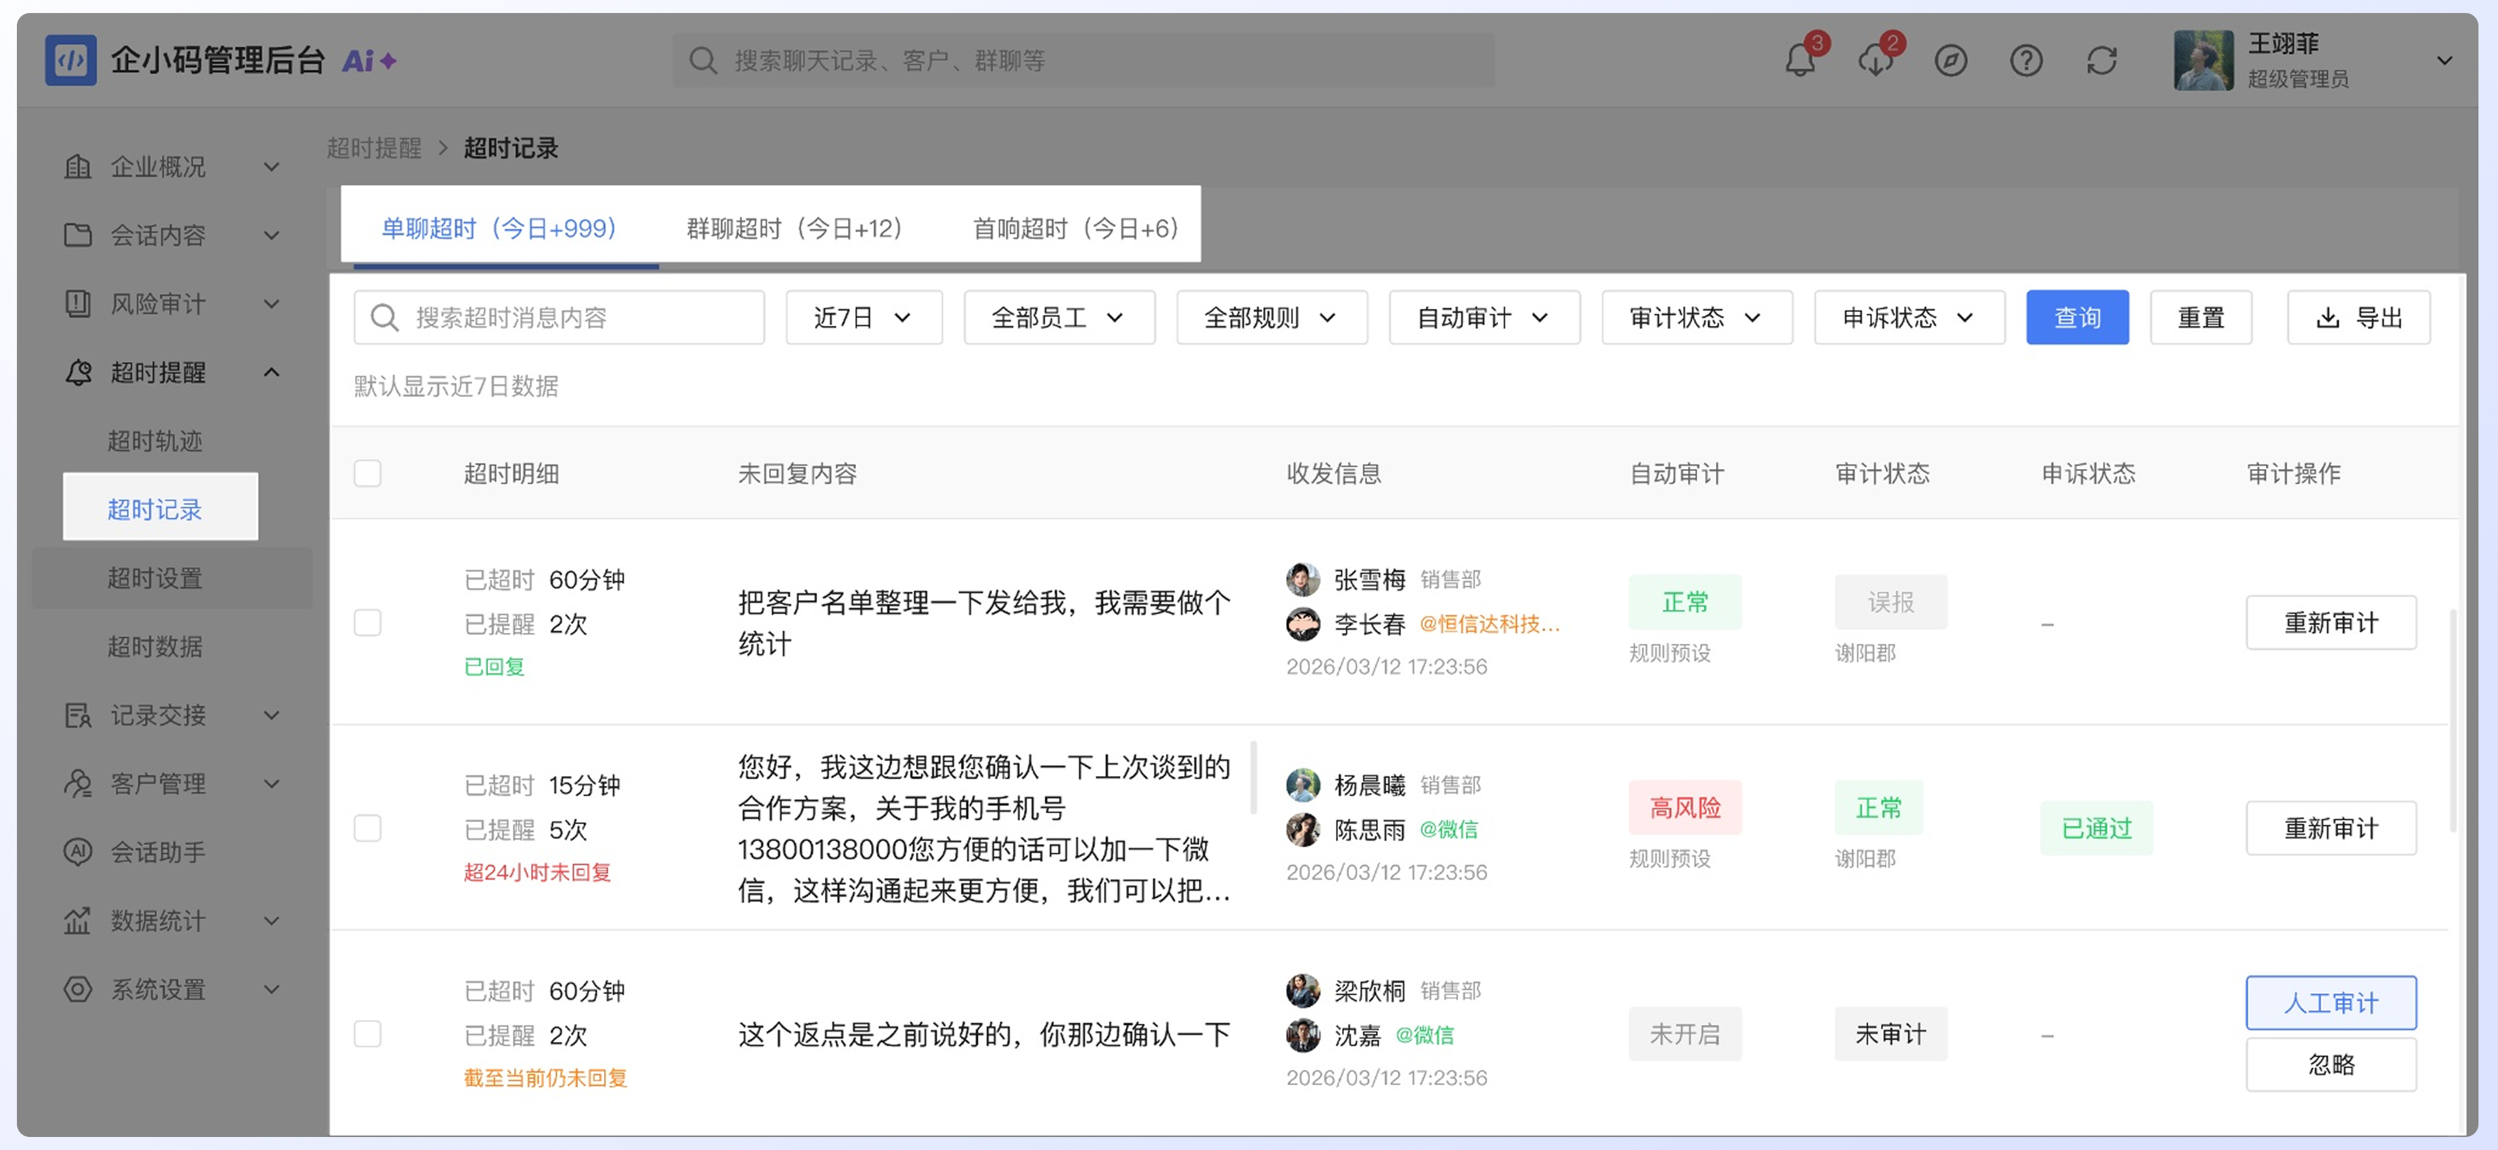The width and height of the screenshot is (2498, 1150).
Task: Open the 审计状态 filter dropdown
Action: [x=1697, y=317]
